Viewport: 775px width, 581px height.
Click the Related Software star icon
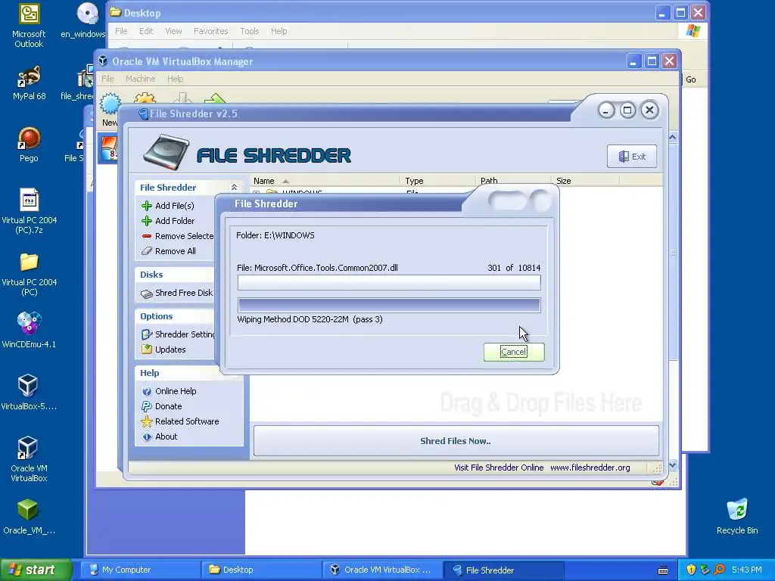click(x=146, y=421)
